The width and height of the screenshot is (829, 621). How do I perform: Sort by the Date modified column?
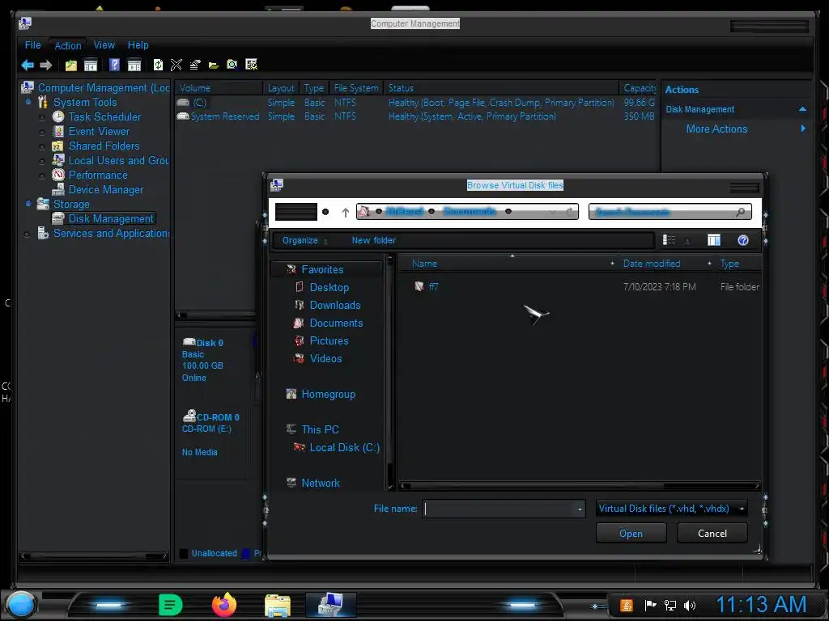point(652,264)
